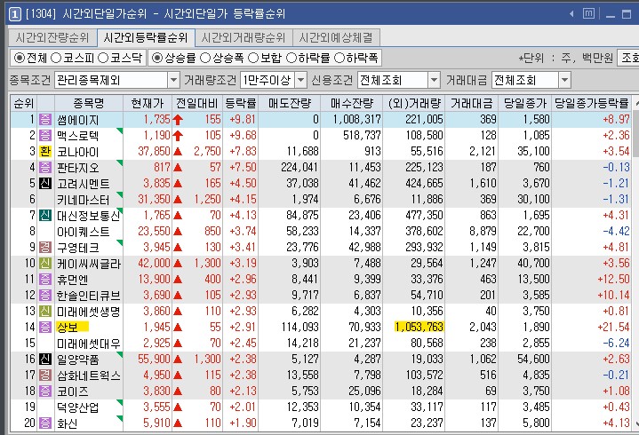Click the window number 1 icon in title bar
Screen dimensions: 639x435
14,14
